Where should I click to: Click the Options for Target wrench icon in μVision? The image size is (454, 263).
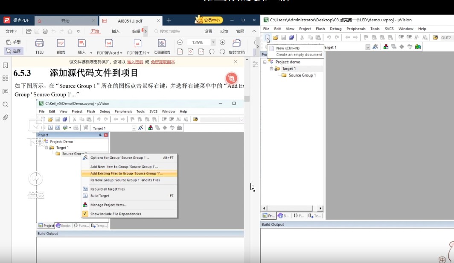(374, 47)
